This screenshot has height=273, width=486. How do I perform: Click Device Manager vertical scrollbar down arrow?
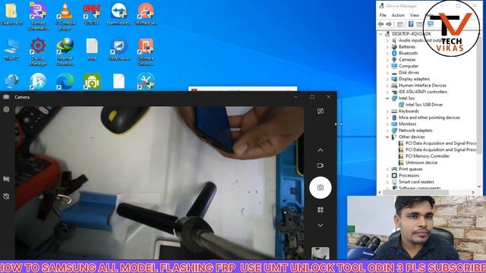(479, 187)
